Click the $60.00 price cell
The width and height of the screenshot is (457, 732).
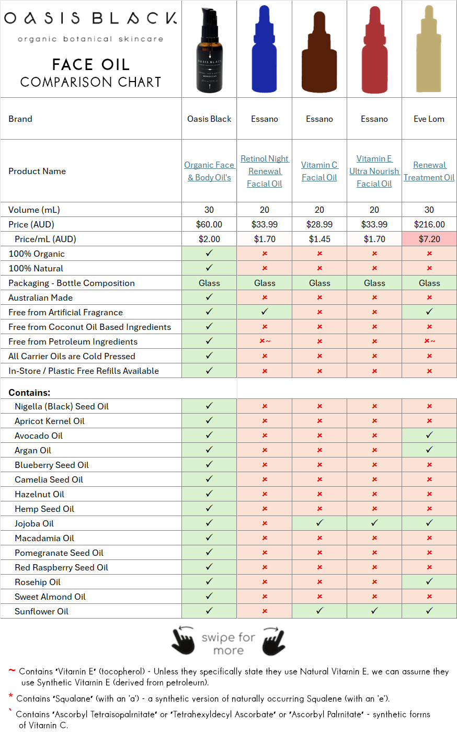(x=209, y=224)
